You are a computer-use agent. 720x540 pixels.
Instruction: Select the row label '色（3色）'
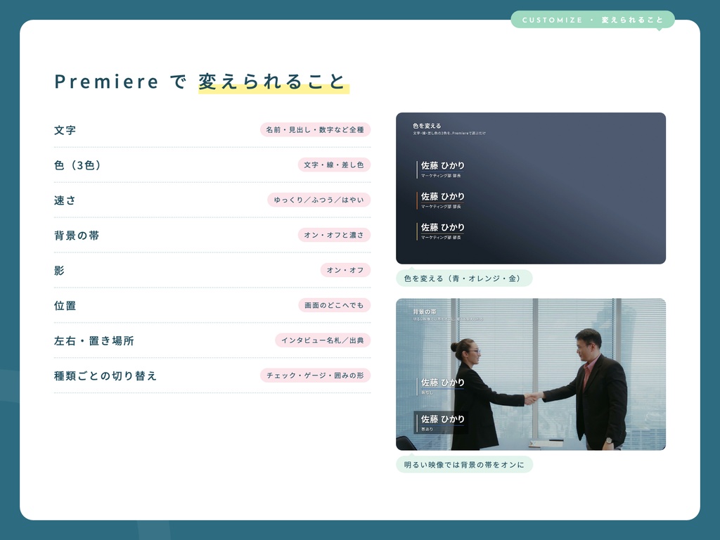pos(77,165)
